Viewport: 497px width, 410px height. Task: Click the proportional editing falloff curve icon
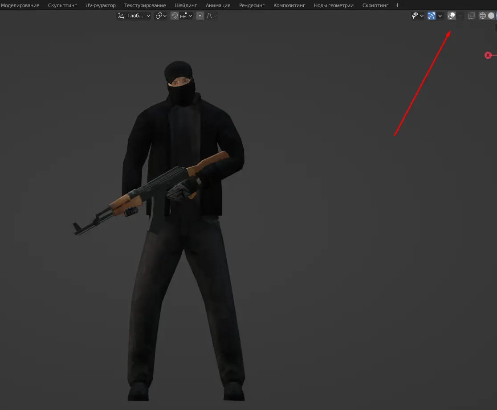[x=209, y=16]
